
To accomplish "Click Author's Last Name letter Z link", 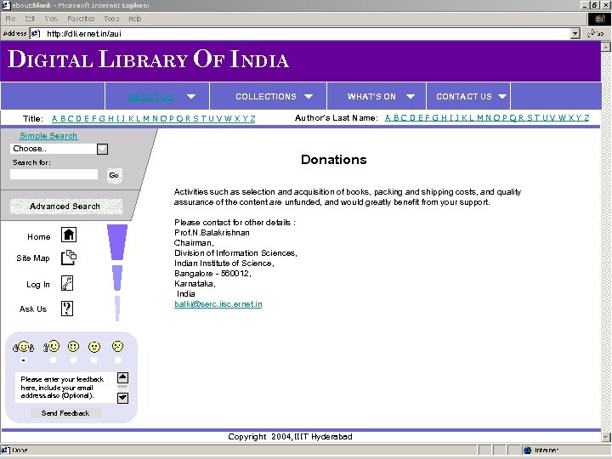I will pyautogui.click(x=586, y=118).
